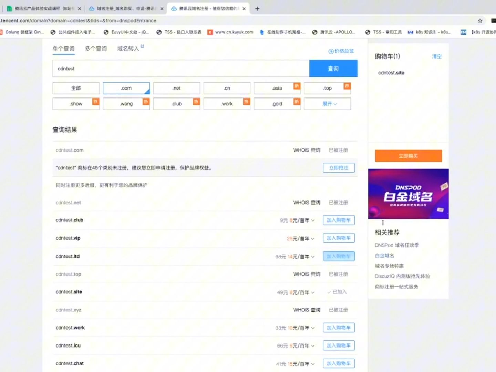
Task: Select the 单个查询 tab
Action: click(63, 49)
